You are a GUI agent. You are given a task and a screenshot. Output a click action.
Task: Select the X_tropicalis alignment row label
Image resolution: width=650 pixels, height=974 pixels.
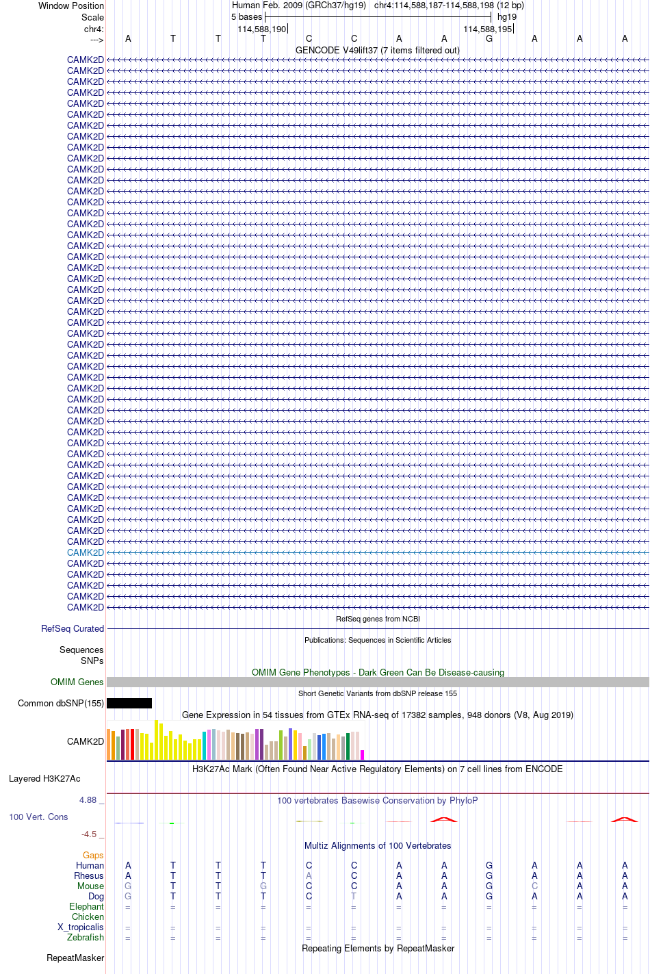(81, 927)
